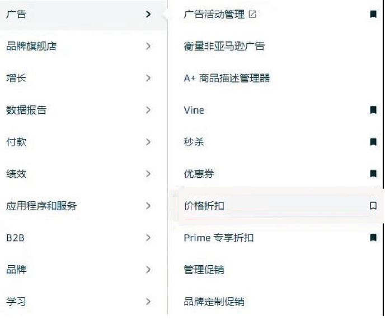This screenshot has height=319, width=385.
Task: Click the chevron next to 付款
Action: (x=148, y=142)
